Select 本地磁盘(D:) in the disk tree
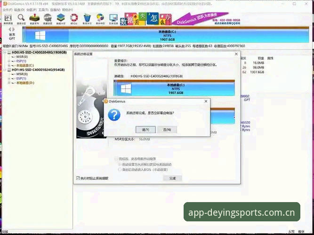This screenshot has height=235, width=314. [25, 83]
